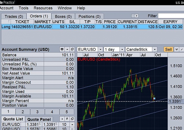
Task: Click the quote list F button
Action: tap(67, 119)
